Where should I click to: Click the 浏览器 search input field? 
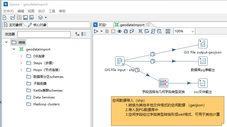[x=44, y=34]
